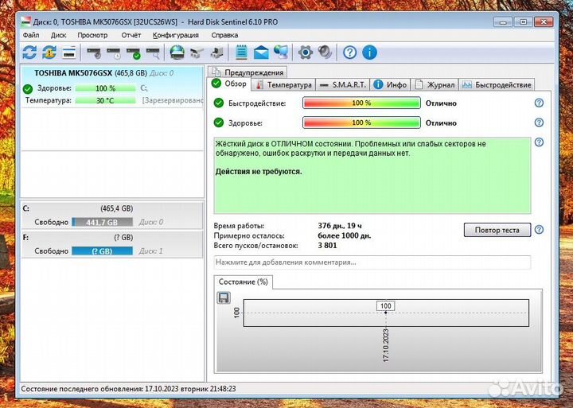Open settings via the gear toolbar icon
This screenshot has width=573, height=408.
pyautogui.click(x=304, y=53)
